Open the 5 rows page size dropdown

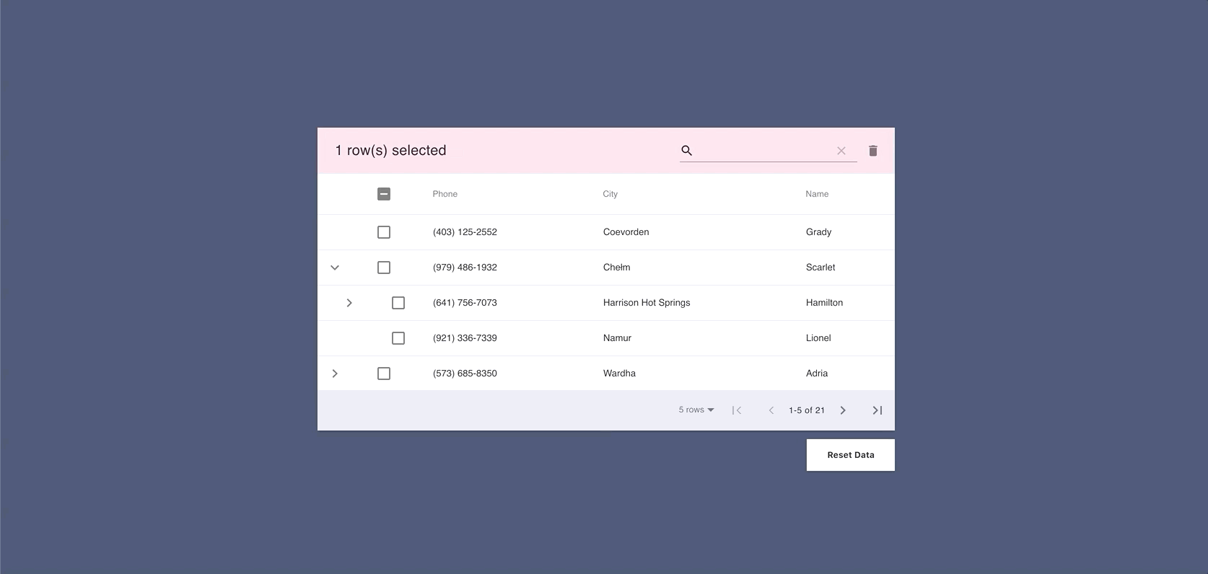tap(696, 410)
